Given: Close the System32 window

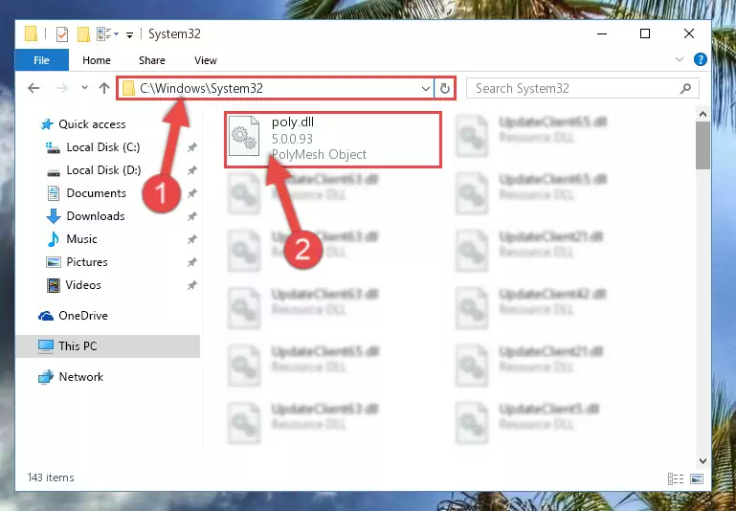Looking at the screenshot, I should click(688, 33).
